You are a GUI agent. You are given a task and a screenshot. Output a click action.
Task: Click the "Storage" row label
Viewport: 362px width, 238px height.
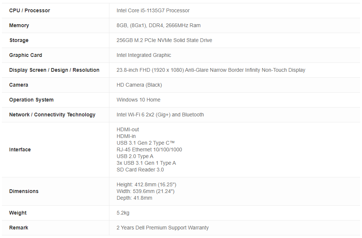(19, 40)
